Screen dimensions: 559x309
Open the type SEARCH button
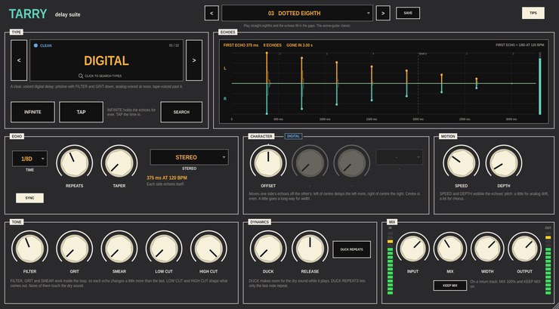point(181,112)
